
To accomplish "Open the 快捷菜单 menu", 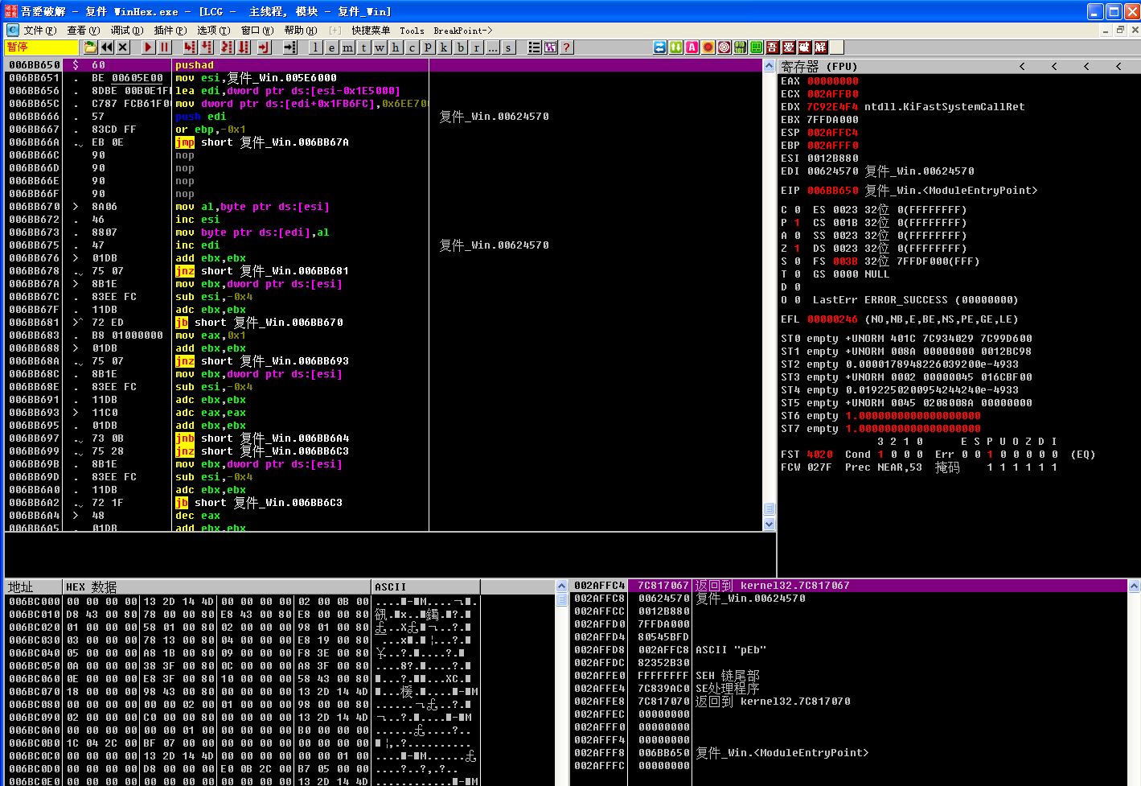I will (371, 31).
